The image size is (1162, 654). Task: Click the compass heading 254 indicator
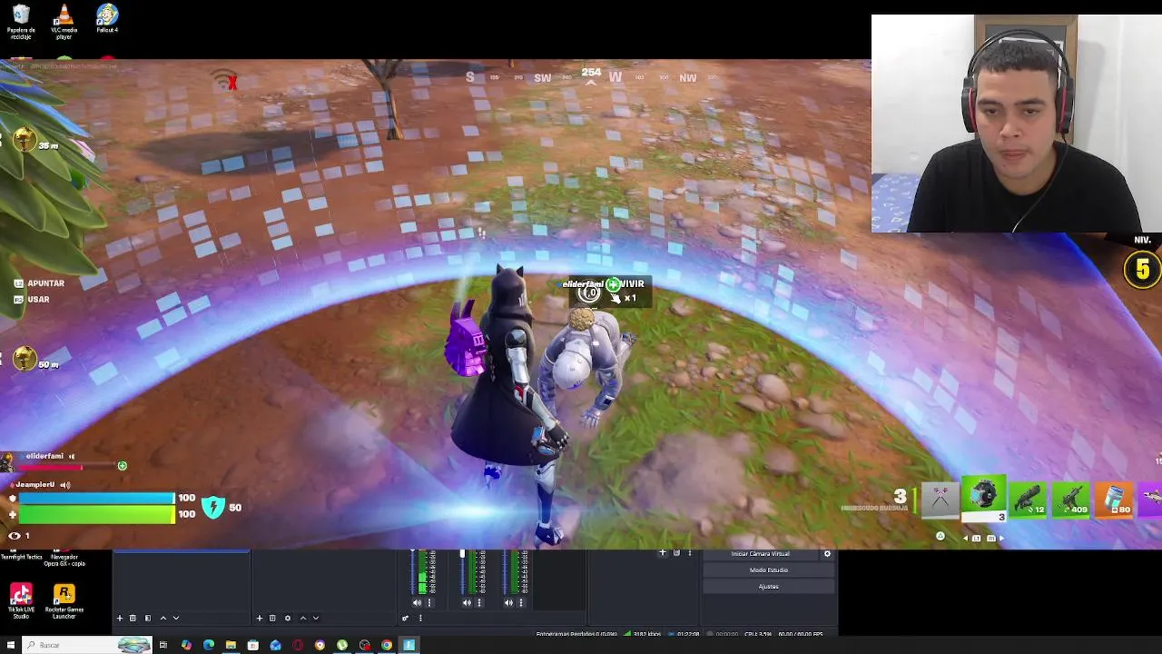[591, 73]
